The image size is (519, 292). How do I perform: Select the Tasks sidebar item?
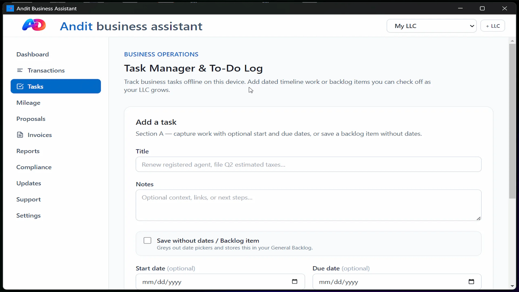[x=56, y=86]
